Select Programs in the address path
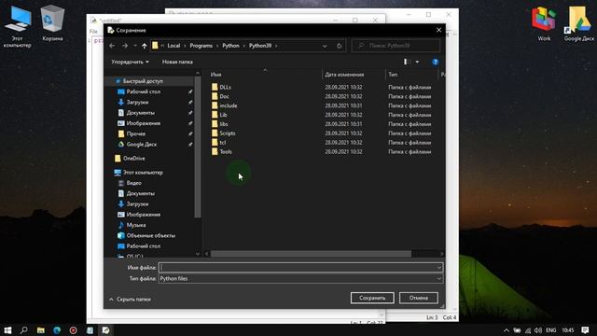This screenshot has width=597, height=336. click(x=201, y=46)
